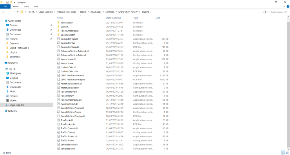Screen dimensions: 290x155
Task: Click the TowTruck.pdb file icon
Action: [59, 124]
